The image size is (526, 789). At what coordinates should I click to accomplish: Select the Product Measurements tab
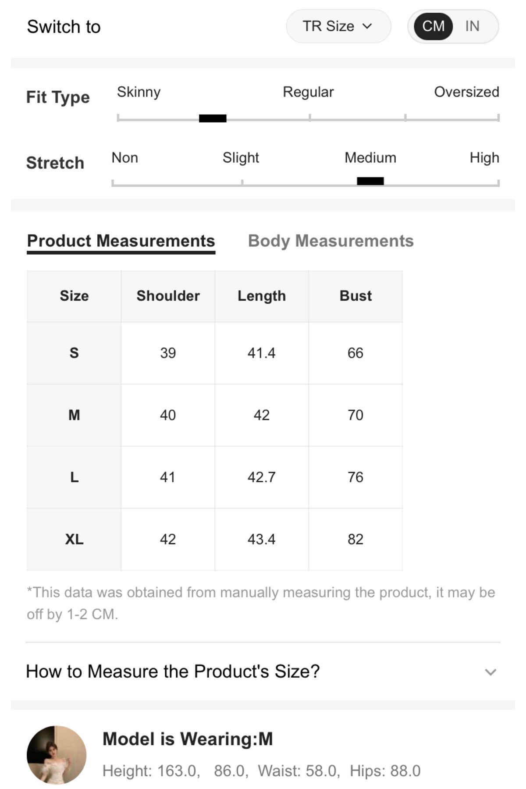click(x=121, y=241)
